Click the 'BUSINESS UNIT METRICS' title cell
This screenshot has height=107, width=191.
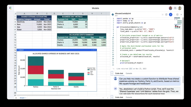[x=72, y=17]
